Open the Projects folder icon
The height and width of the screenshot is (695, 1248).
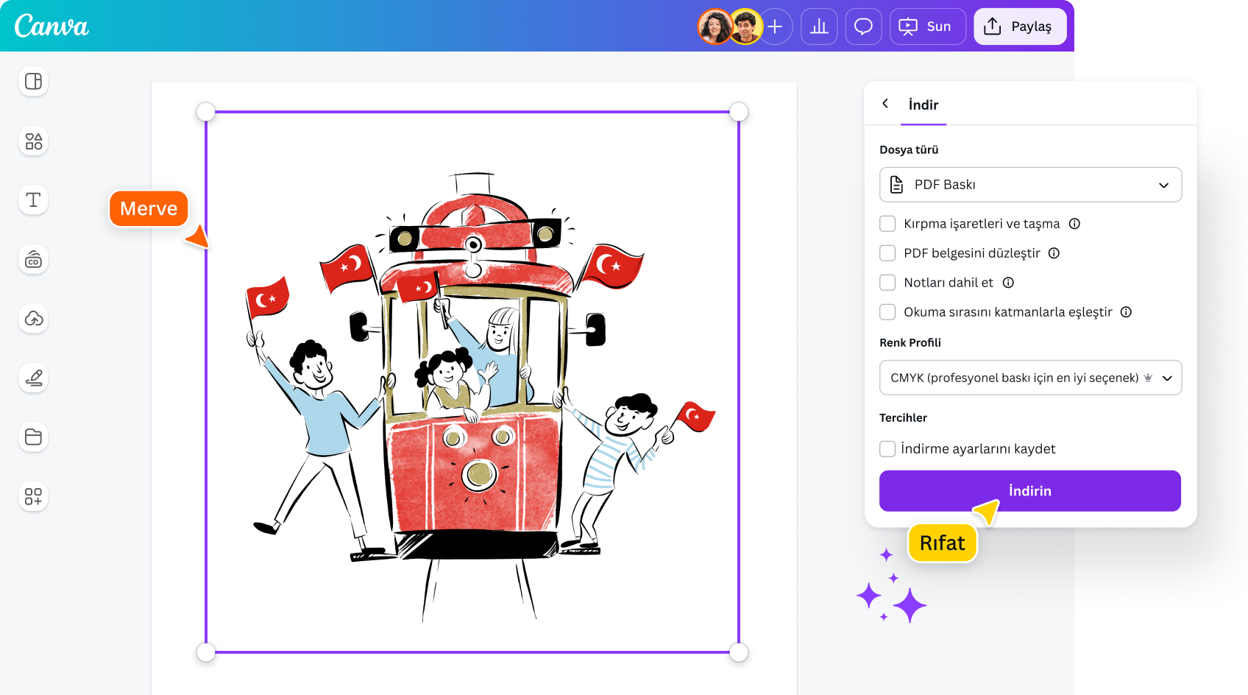tap(33, 437)
